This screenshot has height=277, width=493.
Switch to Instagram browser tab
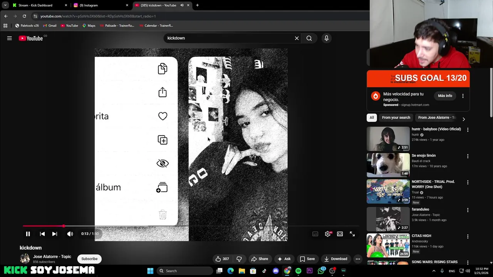pos(101,5)
